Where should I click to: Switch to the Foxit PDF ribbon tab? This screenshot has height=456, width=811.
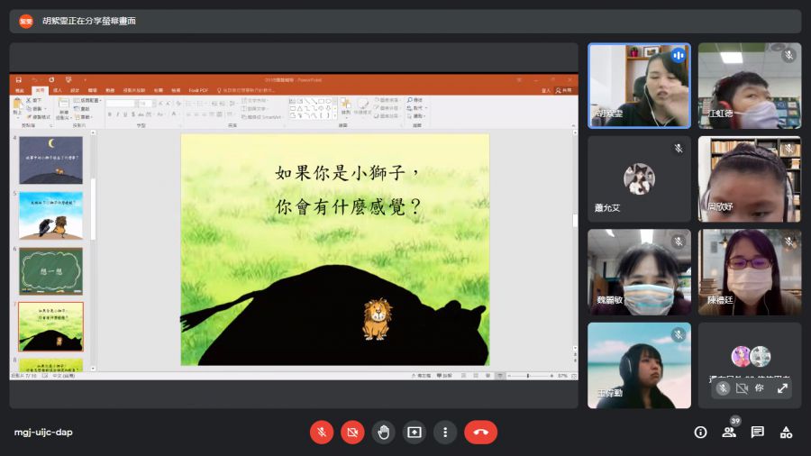coord(198,90)
